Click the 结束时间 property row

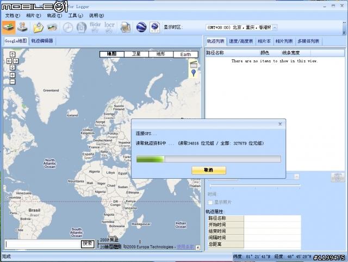point(254,231)
